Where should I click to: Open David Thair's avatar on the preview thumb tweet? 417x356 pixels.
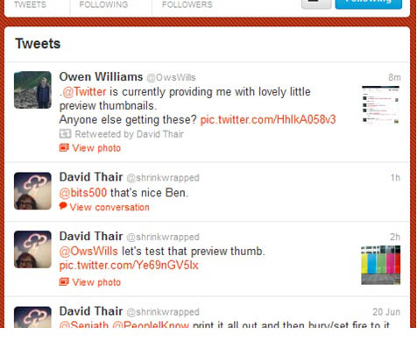32,249
